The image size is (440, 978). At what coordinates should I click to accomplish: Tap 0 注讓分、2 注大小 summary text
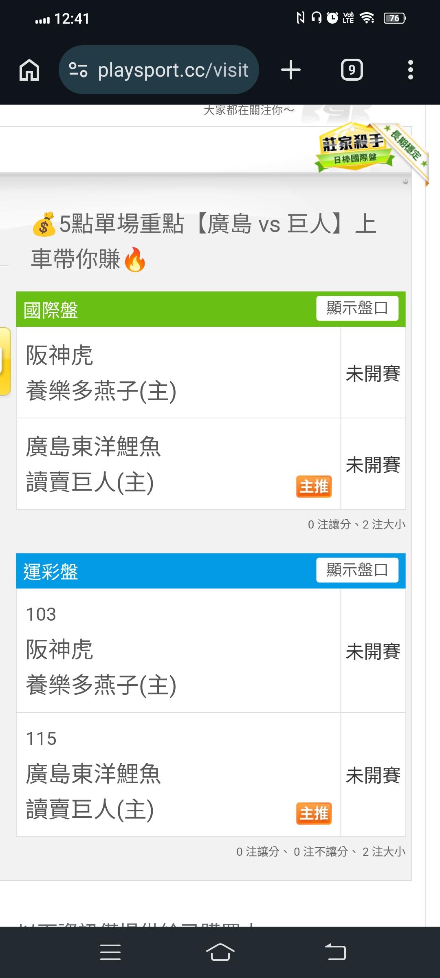356,524
